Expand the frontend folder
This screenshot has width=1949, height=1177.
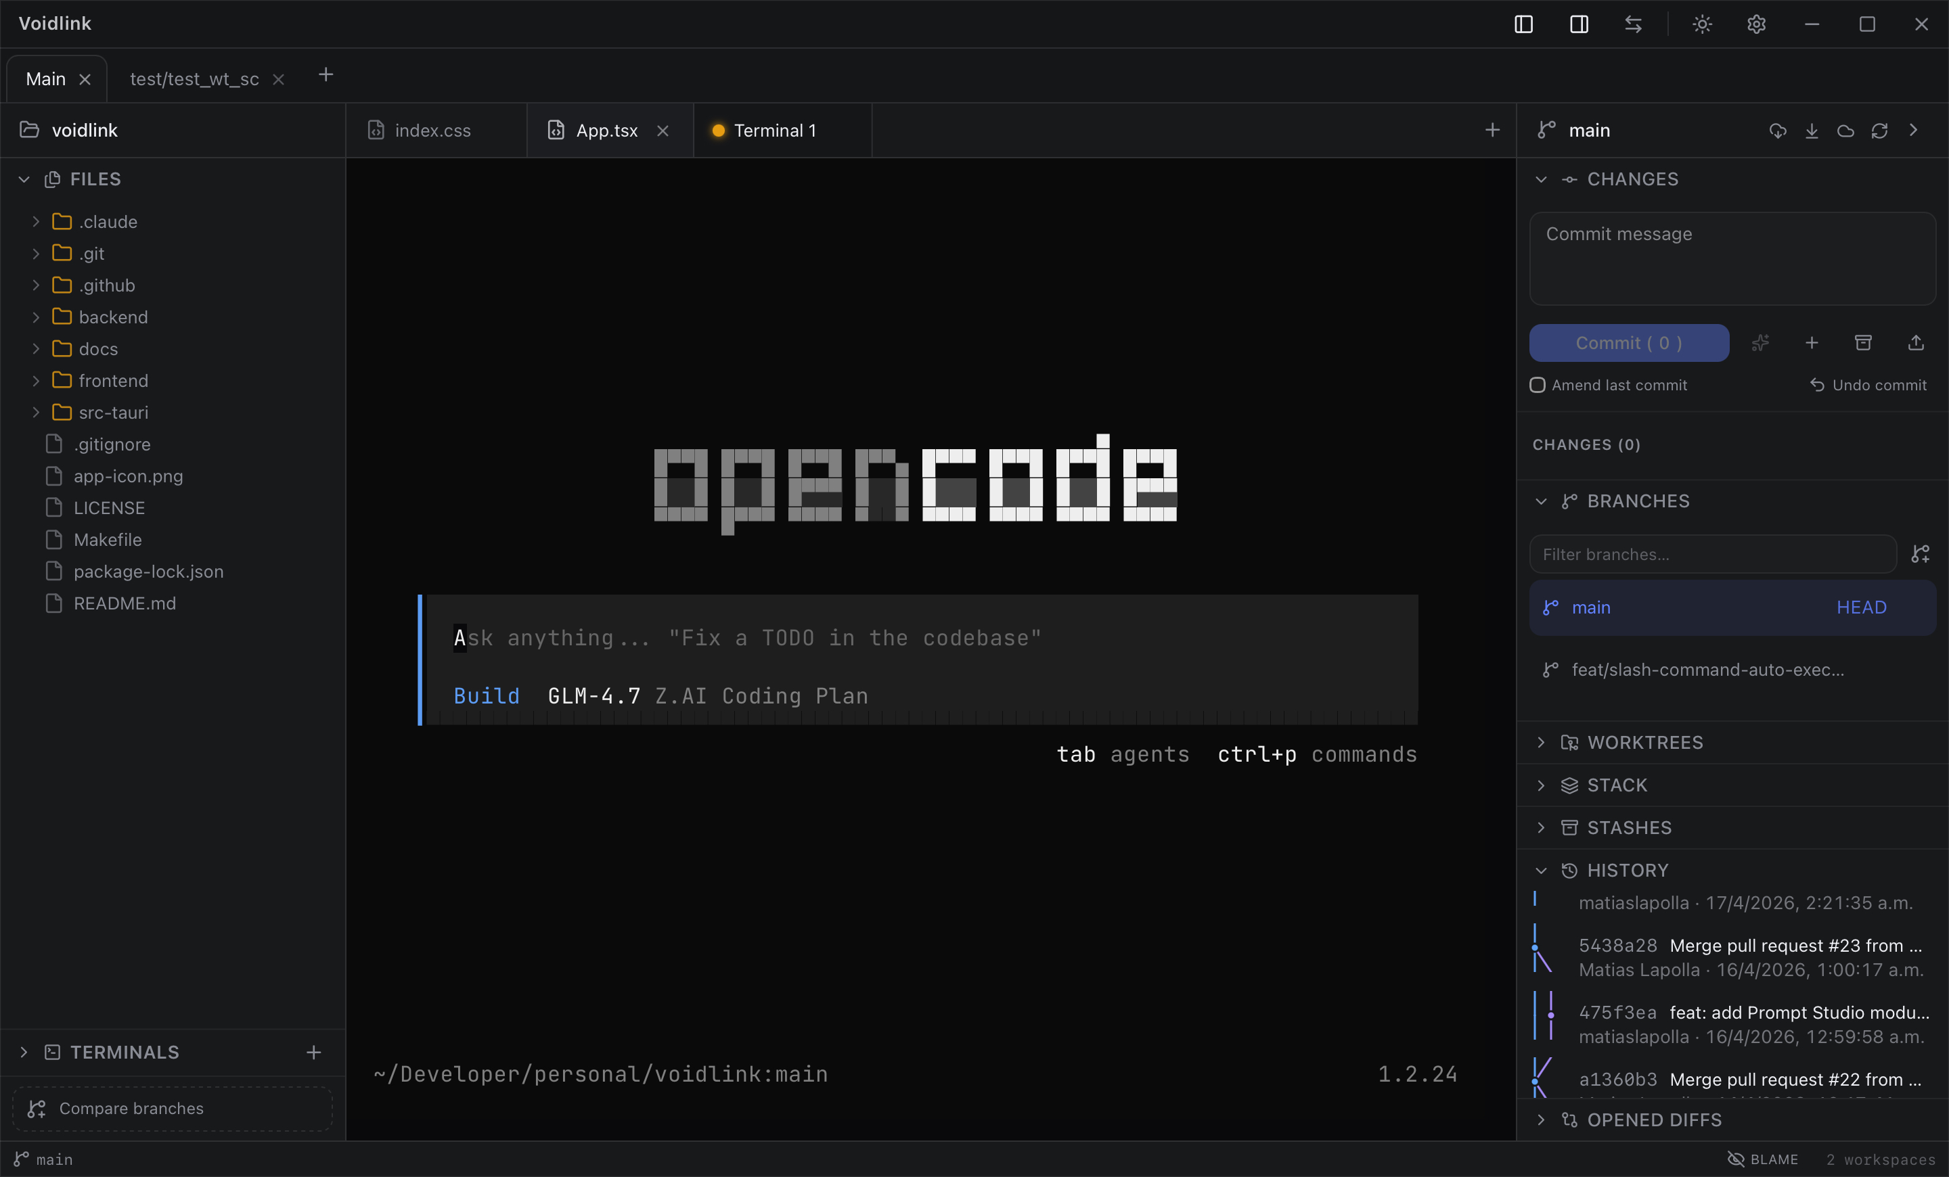[x=36, y=381]
